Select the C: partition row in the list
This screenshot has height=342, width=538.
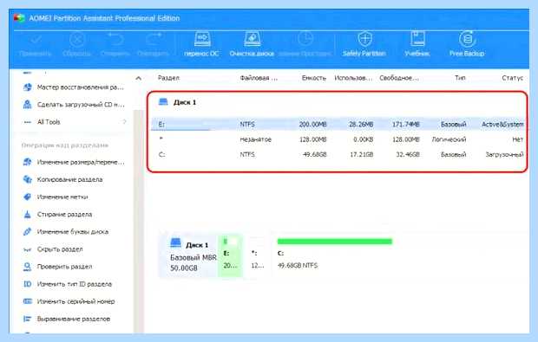pos(338,155)
